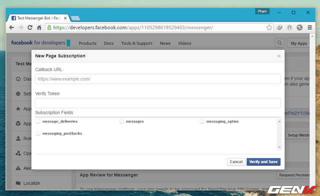Screen dimensions: 320x196
Task: Click the page scrollbar up arrow
Action: (x=312, y=36)
